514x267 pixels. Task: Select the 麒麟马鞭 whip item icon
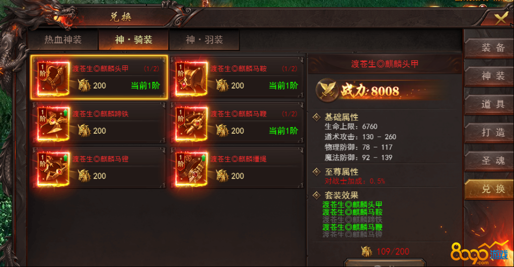191,124
